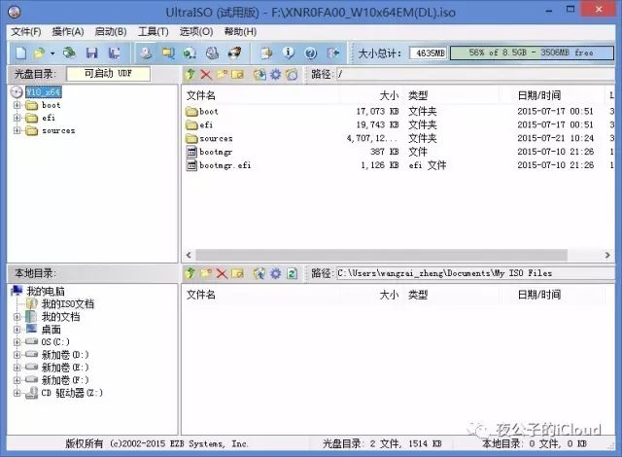Sort image files by 文件名 column header
The height and width of the screenshot is (457, 622).
[x=261, y=95]
